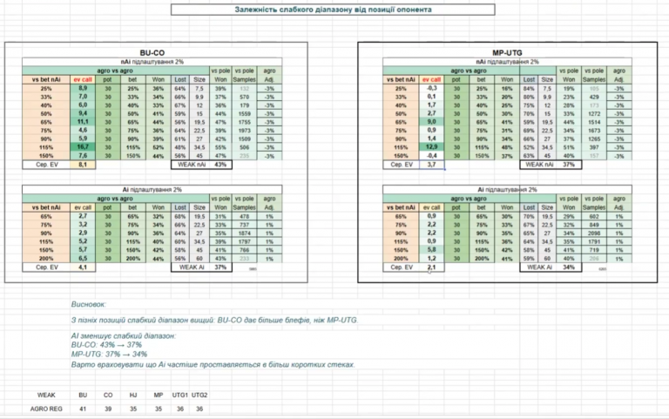The height and width of the screenshot is (419, 669).
Task: Click the BU-CO table heading
Action: click(152, 53)
